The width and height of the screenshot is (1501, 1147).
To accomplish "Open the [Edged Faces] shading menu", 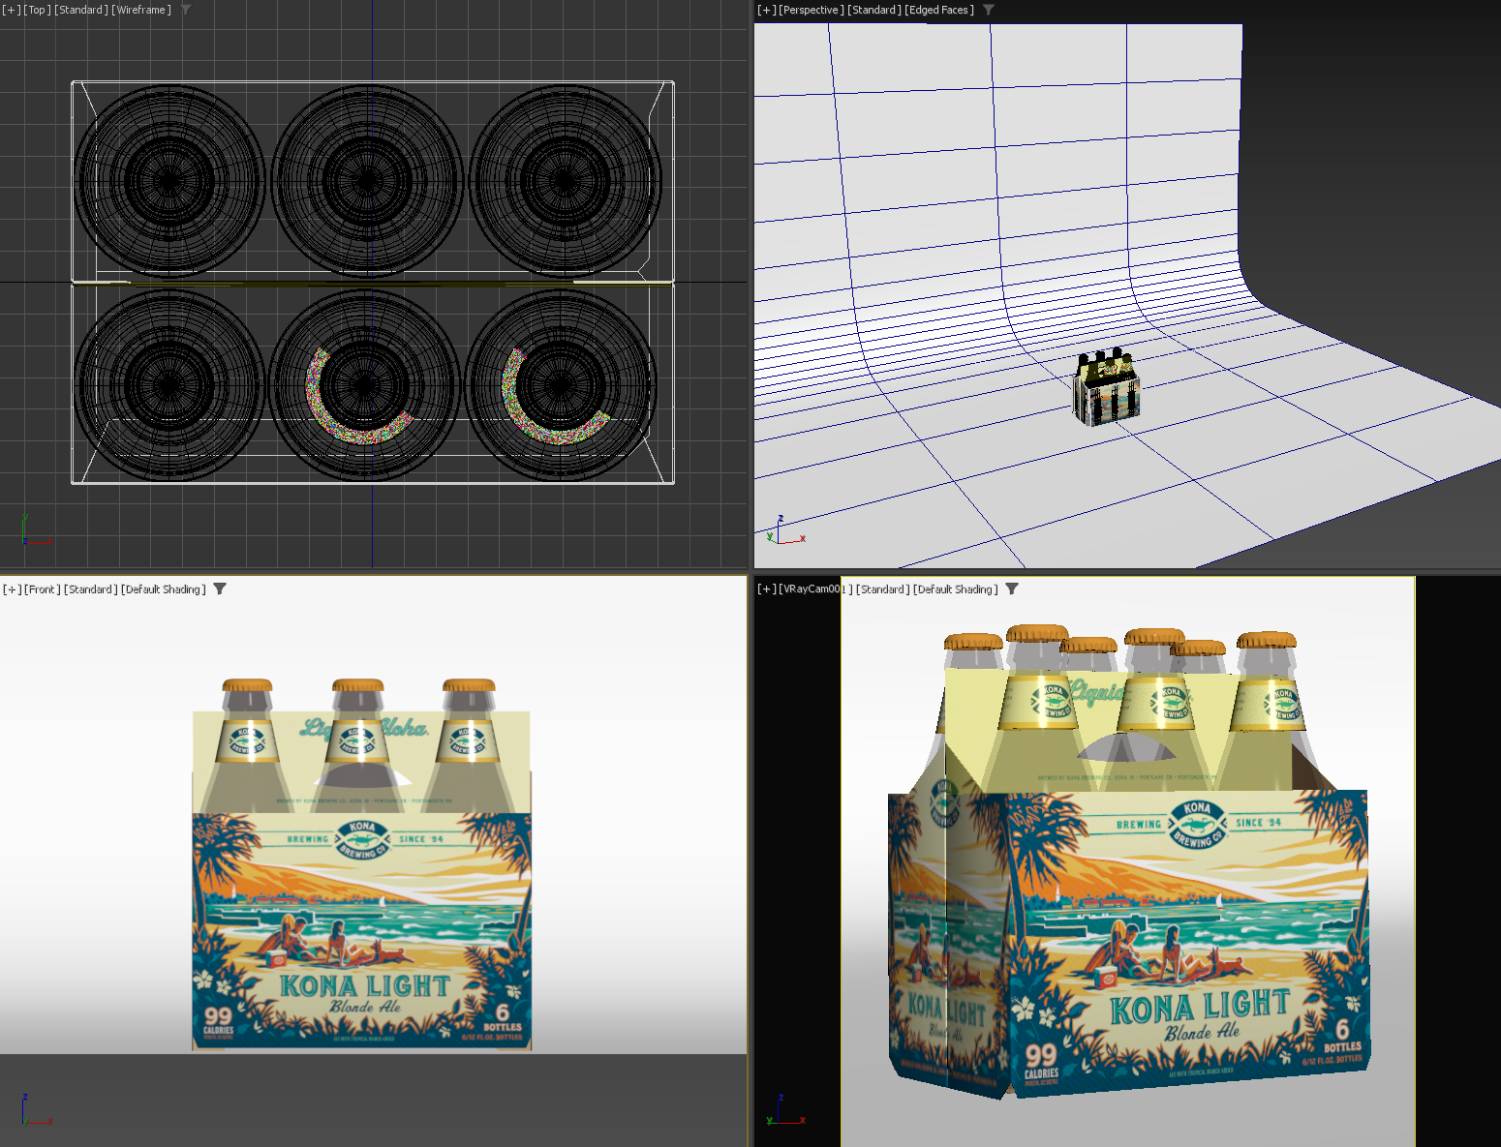I will pos(940,10).
